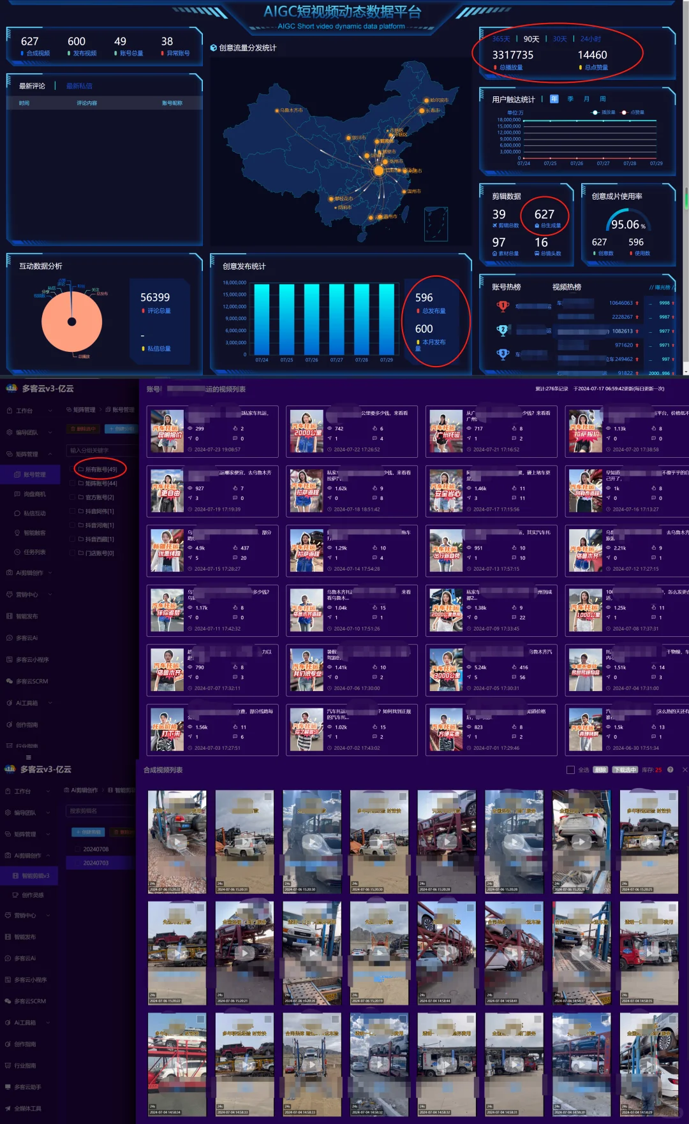Viewport: 689px width, 1124px height.
Task: Focus the 搜索剪辑名 search field
Action: 100,811
